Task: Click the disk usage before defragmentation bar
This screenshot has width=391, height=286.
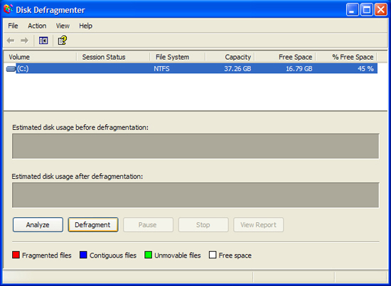Action: [x=195, y=146]
